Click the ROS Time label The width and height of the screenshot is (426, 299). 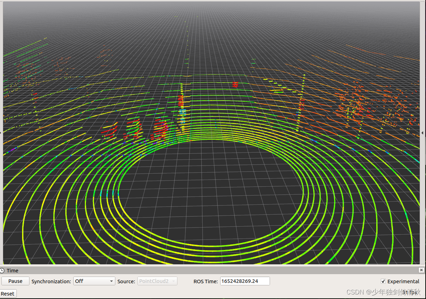[x=205, y=281]
